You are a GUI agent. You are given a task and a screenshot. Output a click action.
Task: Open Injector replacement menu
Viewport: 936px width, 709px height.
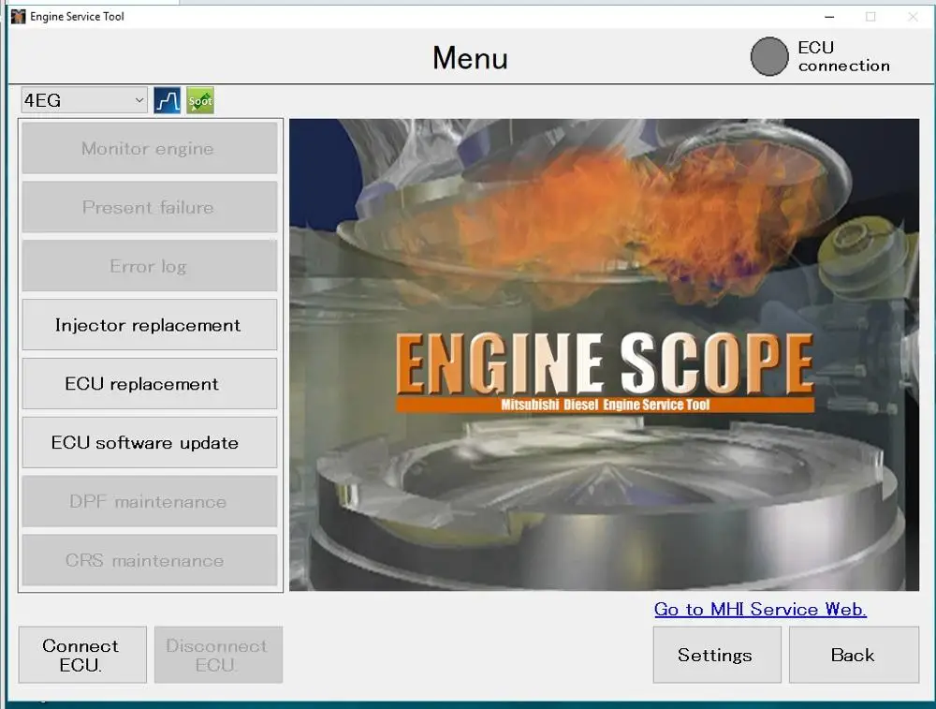149,325
